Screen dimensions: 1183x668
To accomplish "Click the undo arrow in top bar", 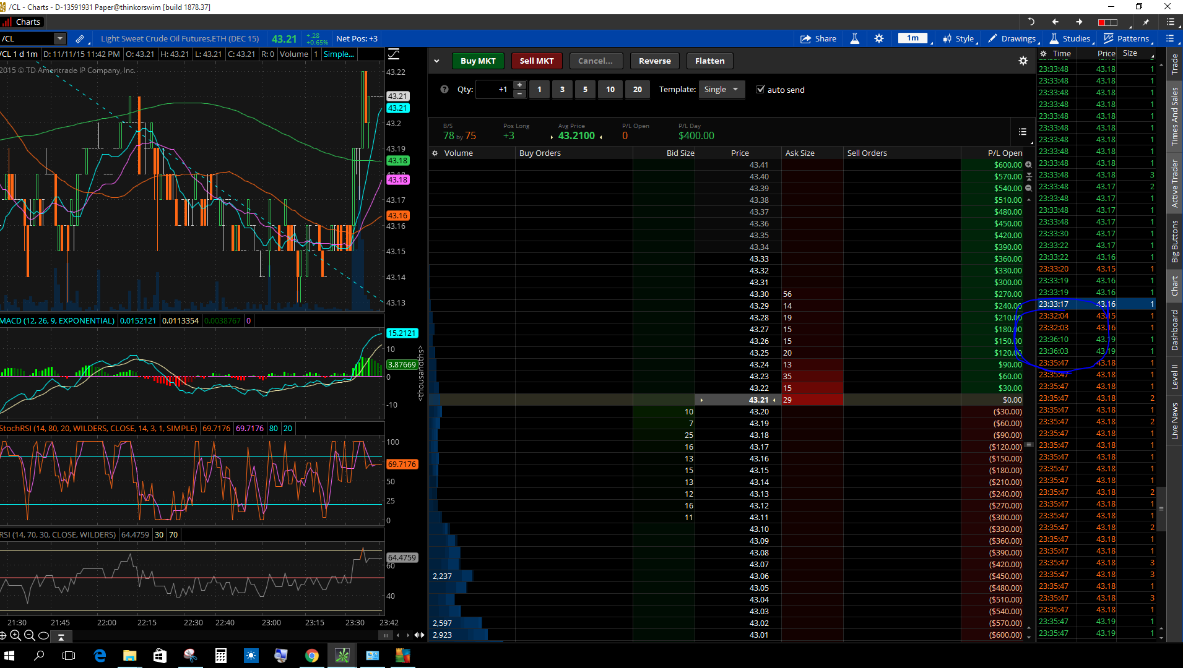I will pos(1031,22).
